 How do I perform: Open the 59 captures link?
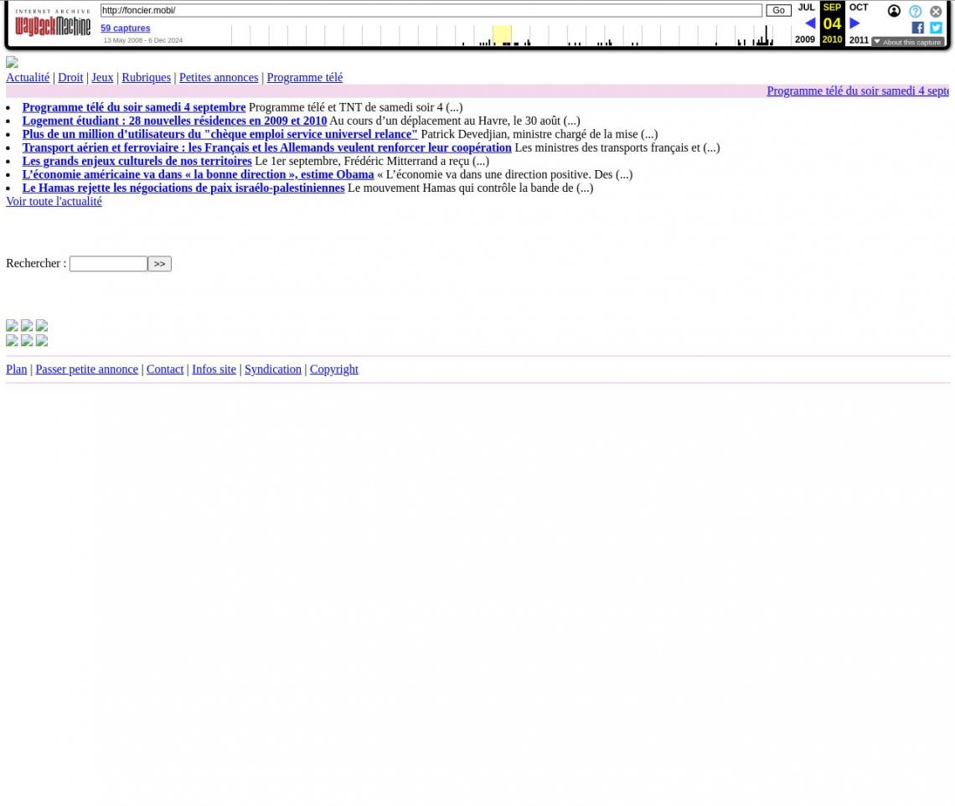tap(125, 28)
